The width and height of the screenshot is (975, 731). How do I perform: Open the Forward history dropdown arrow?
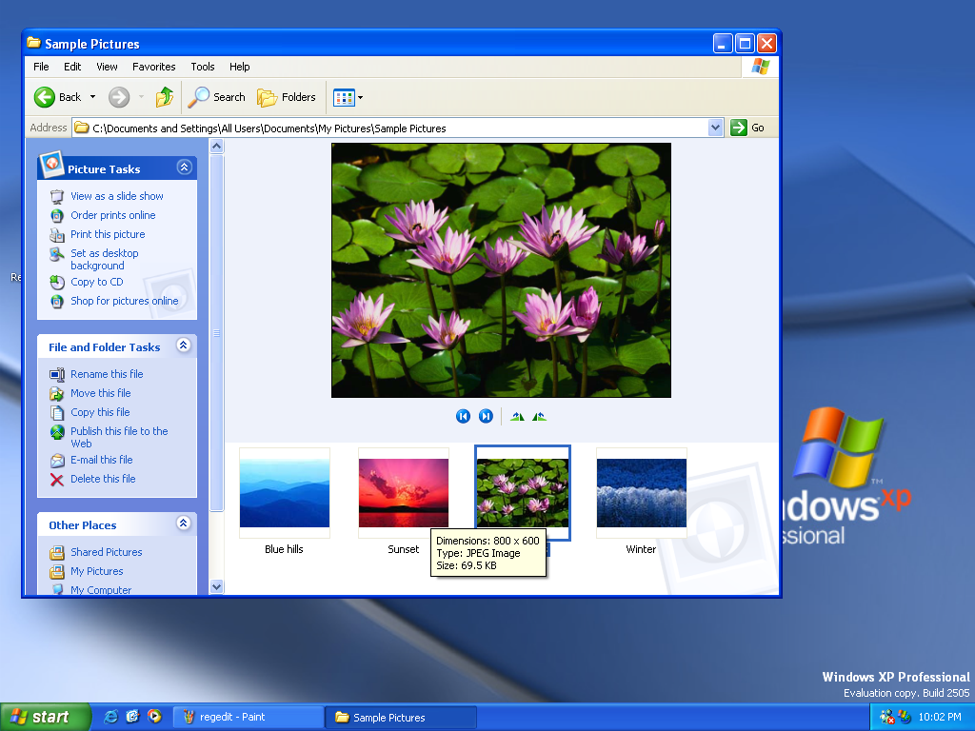click(141, 97)
